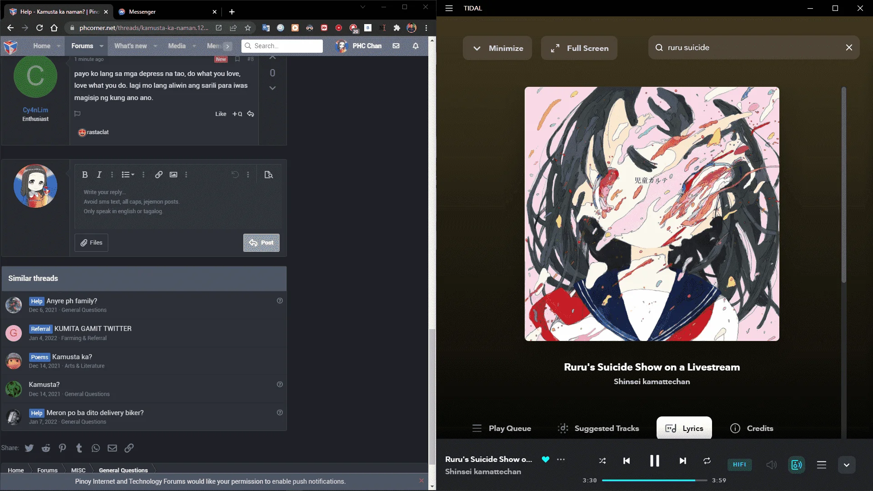Enter TIDAL Full Screen view

579,48
